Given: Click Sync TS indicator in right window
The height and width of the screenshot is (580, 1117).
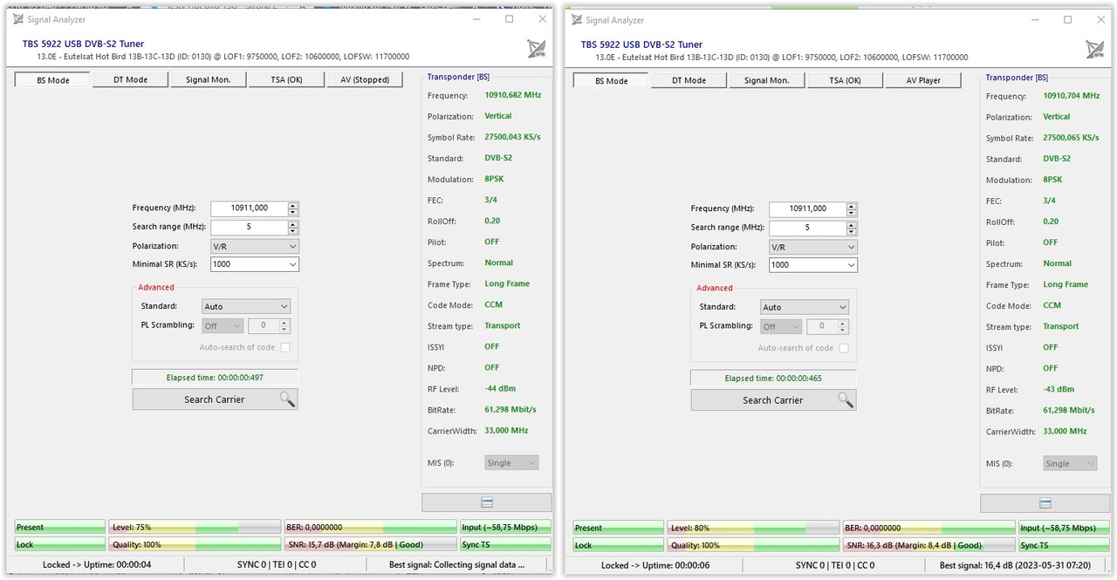Looking at the screenshot, I should tap(1064, 545).
